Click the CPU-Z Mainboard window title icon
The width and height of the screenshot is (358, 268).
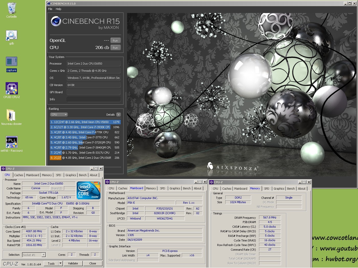(107, 182)
